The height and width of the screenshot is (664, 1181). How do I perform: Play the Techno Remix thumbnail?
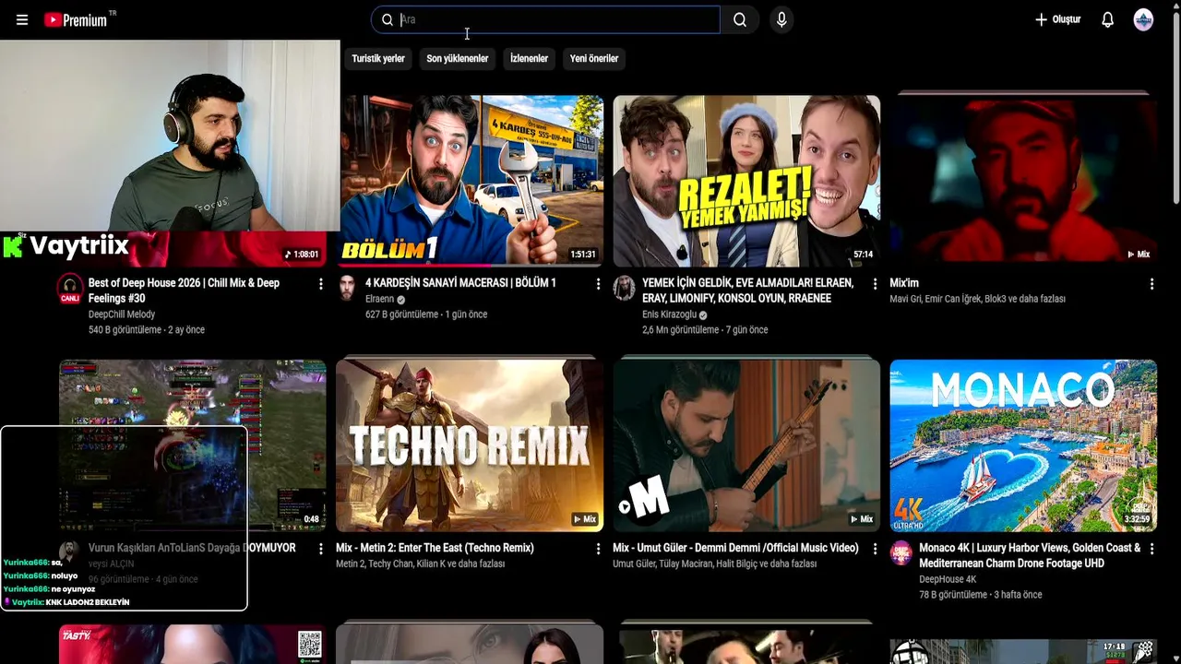point(470,445)
